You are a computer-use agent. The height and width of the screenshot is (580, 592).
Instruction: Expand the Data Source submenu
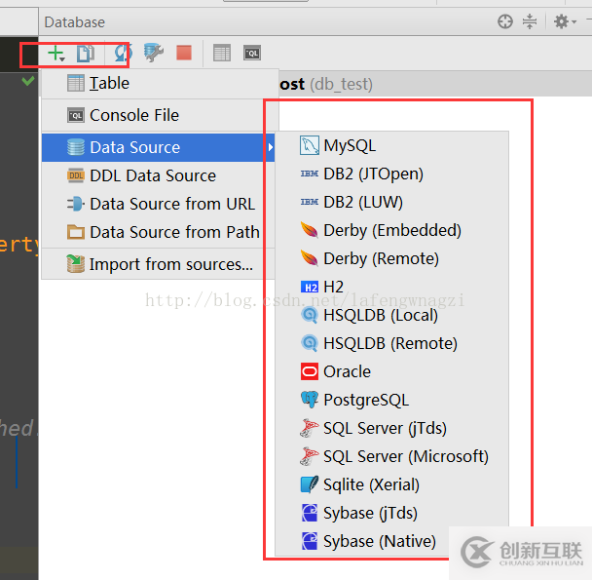click(158, 147)
